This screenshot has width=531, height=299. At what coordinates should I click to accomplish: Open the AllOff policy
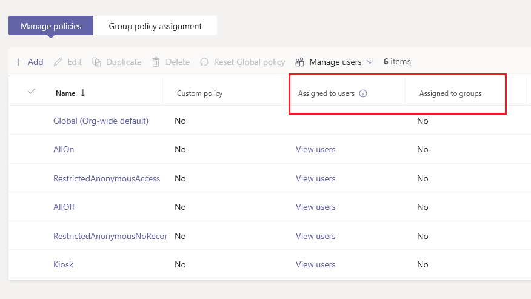coord(64,207)
